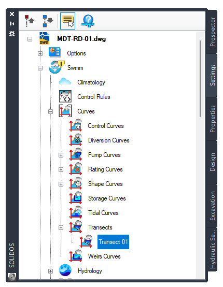
Task: Open the palette settings gear icon
Action: click(12, 34)
